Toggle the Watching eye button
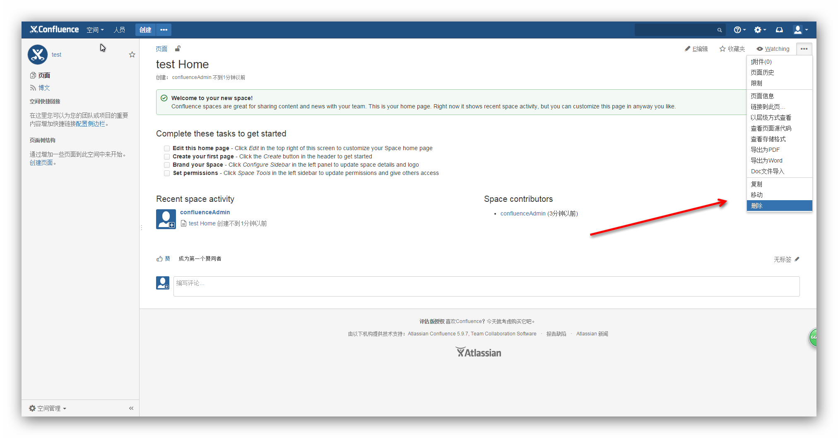This screenshot has height=438, width=838. (773, 49)
